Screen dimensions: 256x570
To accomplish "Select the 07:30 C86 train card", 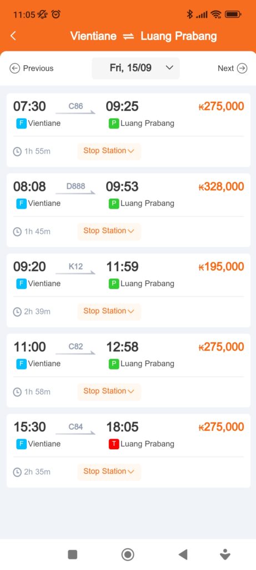I will click(x=128, y=130).
